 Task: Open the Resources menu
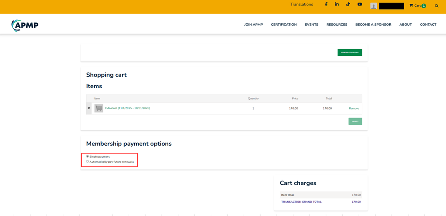click(336, 25)
